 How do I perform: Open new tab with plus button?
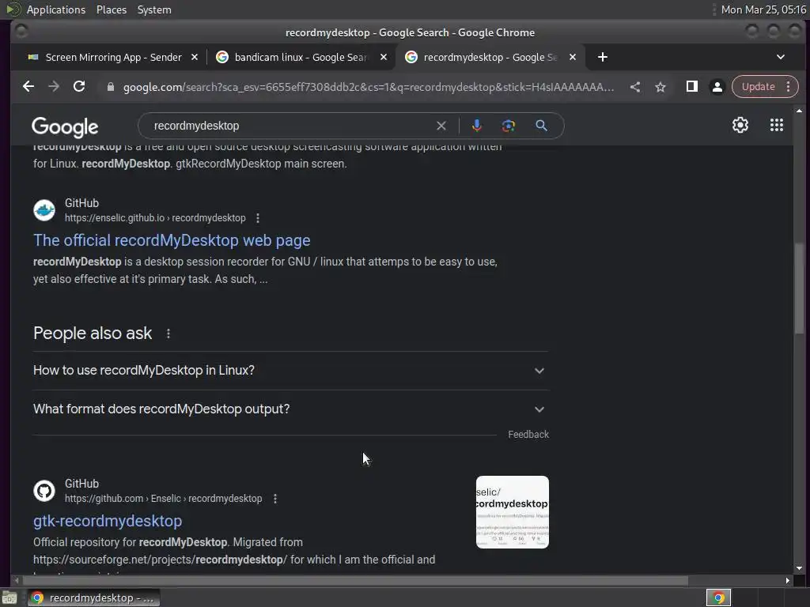pyautogui.click(x=602, y=57)
